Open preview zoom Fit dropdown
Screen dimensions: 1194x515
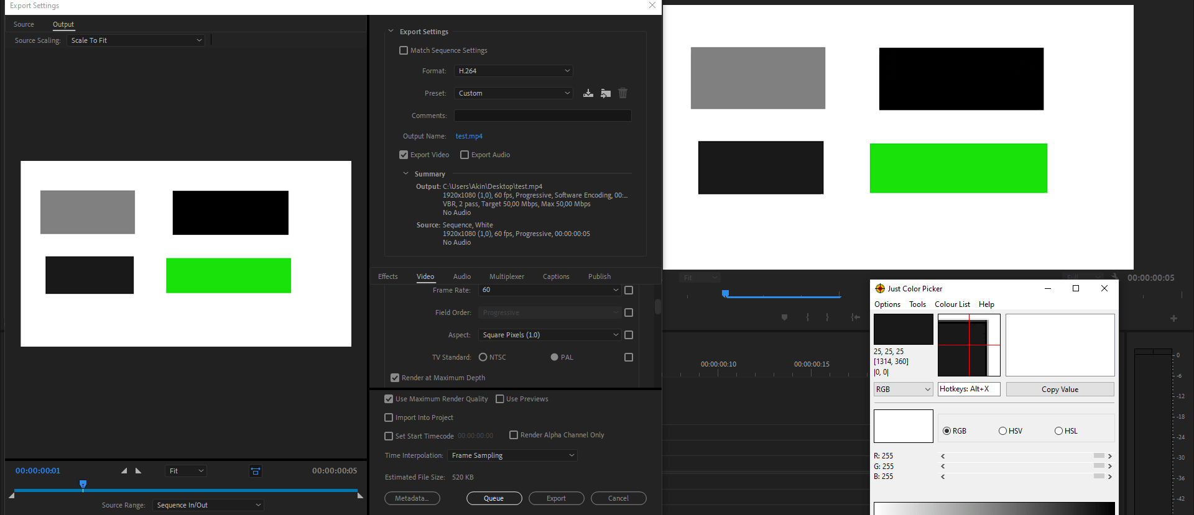click(186, 471)
